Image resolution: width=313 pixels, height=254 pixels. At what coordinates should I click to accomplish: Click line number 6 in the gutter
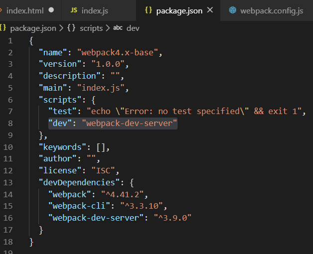click(x=10, y=100)
